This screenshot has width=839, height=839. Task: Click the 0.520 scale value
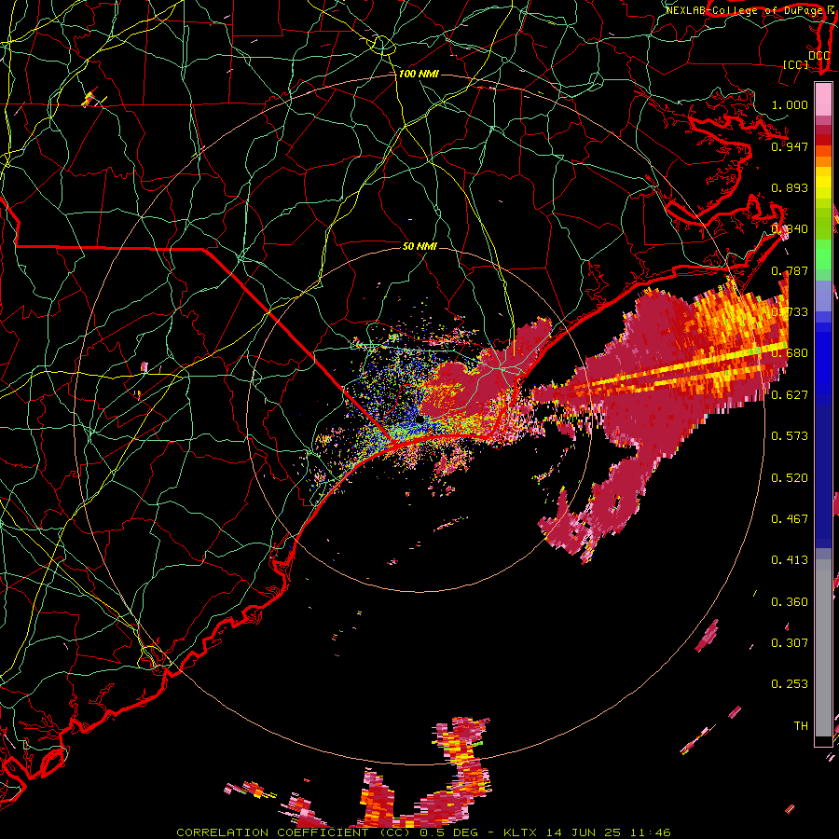coord(790,478)
